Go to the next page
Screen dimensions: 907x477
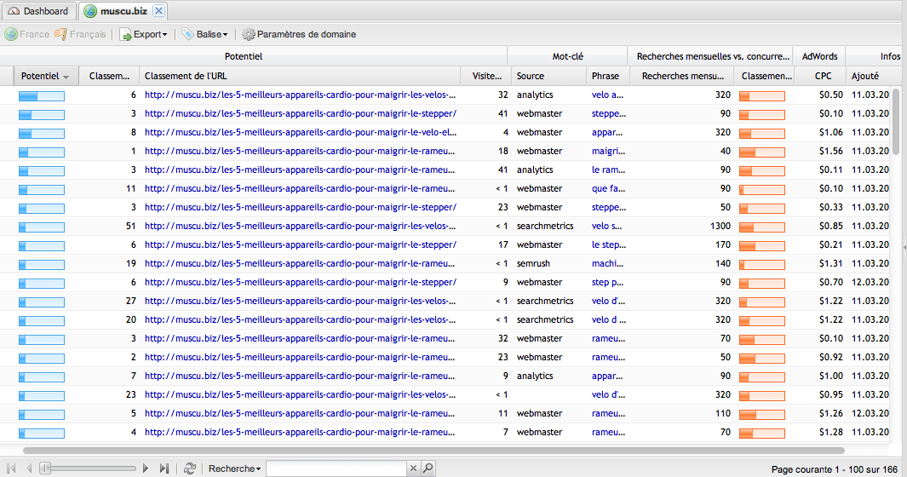146,468
